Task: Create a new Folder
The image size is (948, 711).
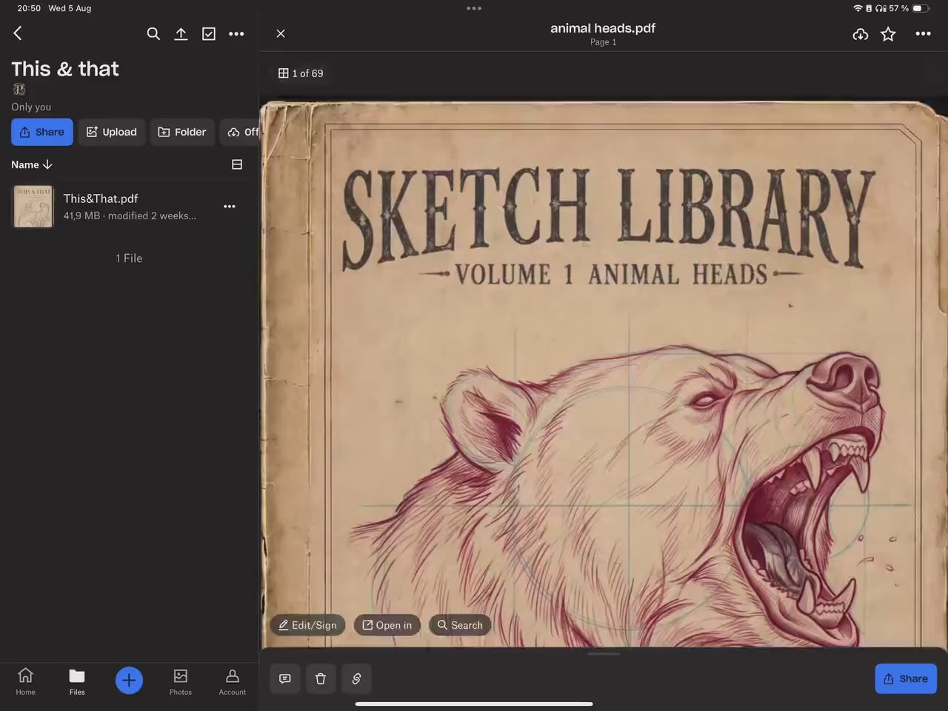Action: point(182,132)
